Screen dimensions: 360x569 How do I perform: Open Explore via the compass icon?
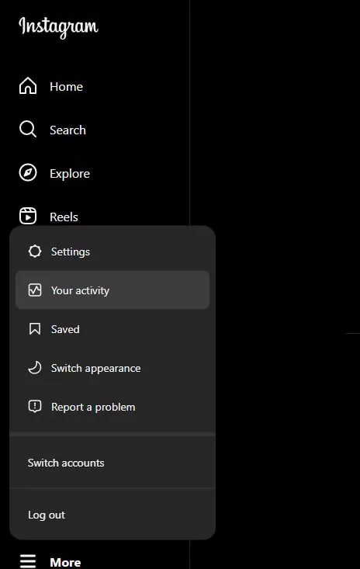(x=28, y=173)
